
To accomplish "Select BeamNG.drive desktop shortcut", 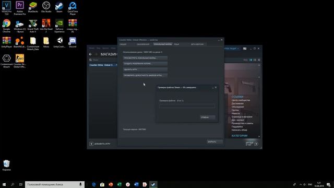I will 20,42.
